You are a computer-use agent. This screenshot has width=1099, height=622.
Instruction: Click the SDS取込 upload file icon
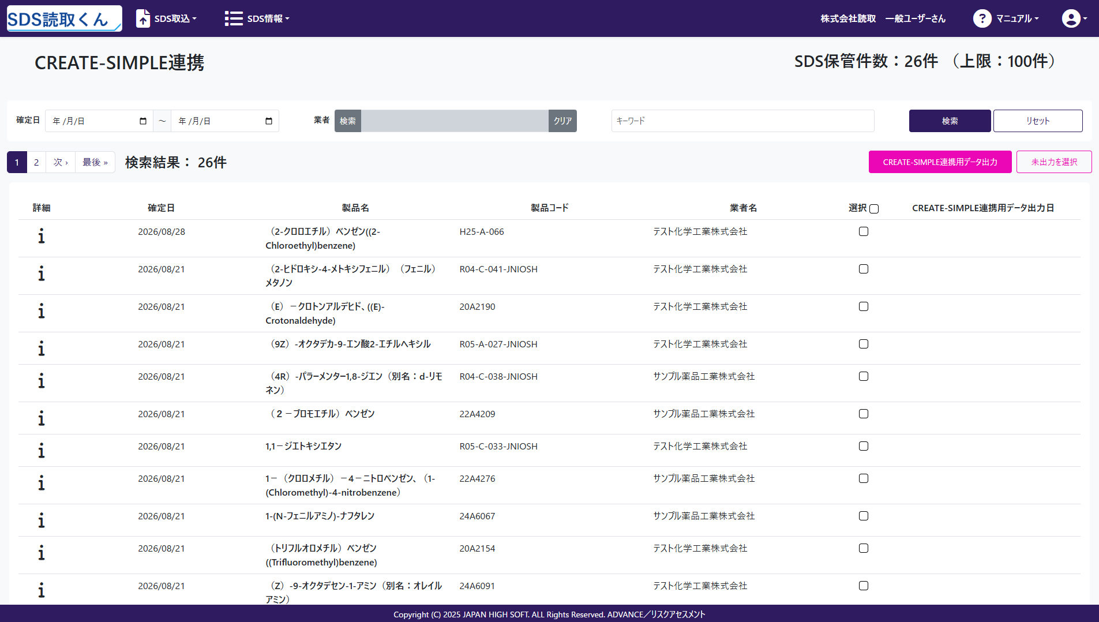coord(143,18)
